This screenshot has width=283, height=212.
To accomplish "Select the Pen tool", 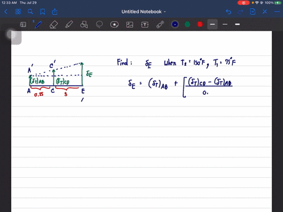I will pos(38,25).
